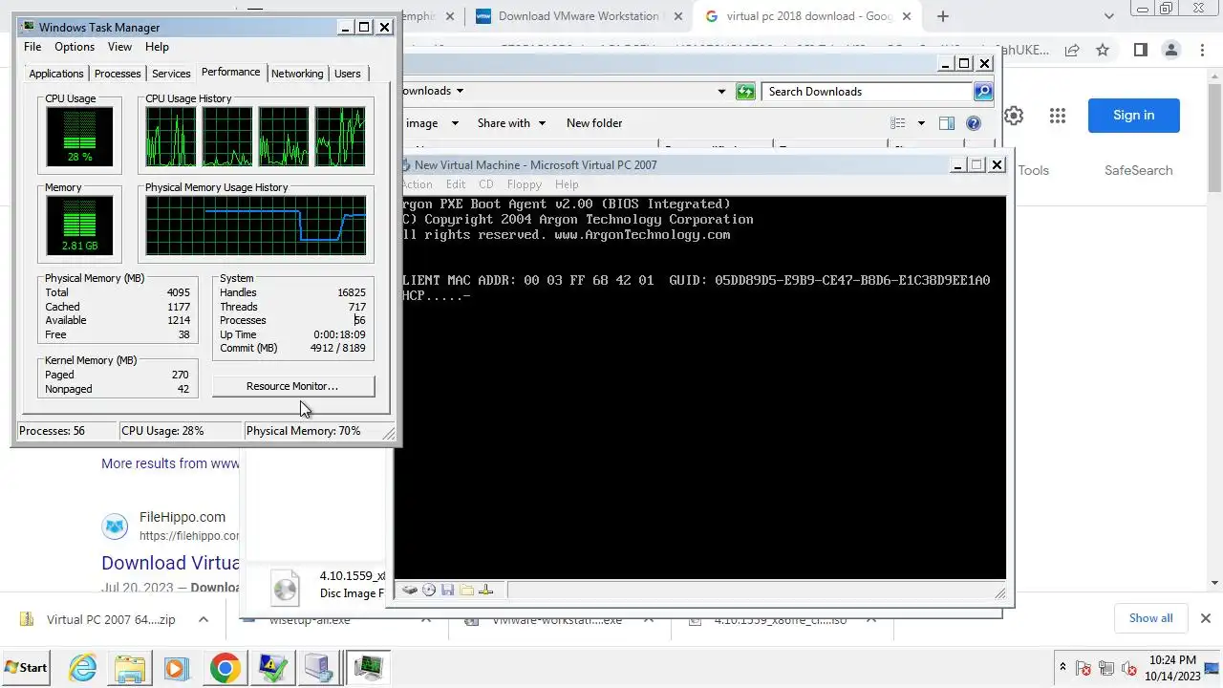Viewport: 1223px width, 688px height.
Task: Click the share page icon in Chrome address bar
Action: [1072, 50]
